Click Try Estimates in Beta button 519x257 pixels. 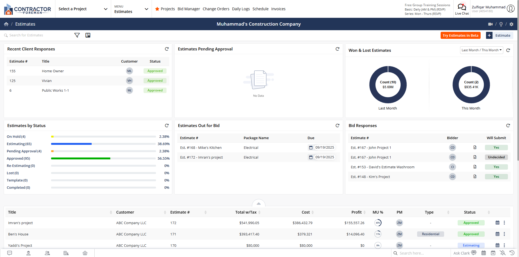click(x=460, y=36)
